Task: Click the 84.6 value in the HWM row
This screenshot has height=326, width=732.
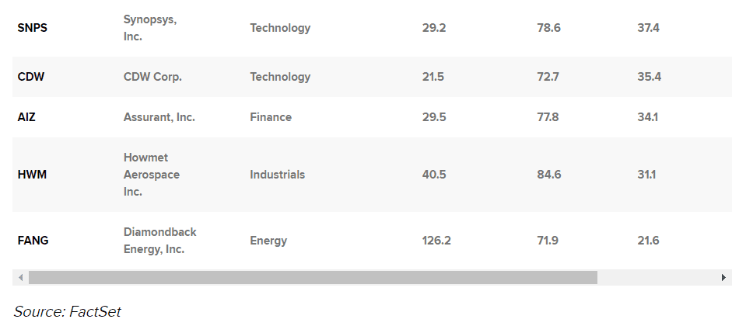Action: coord(548,175)
